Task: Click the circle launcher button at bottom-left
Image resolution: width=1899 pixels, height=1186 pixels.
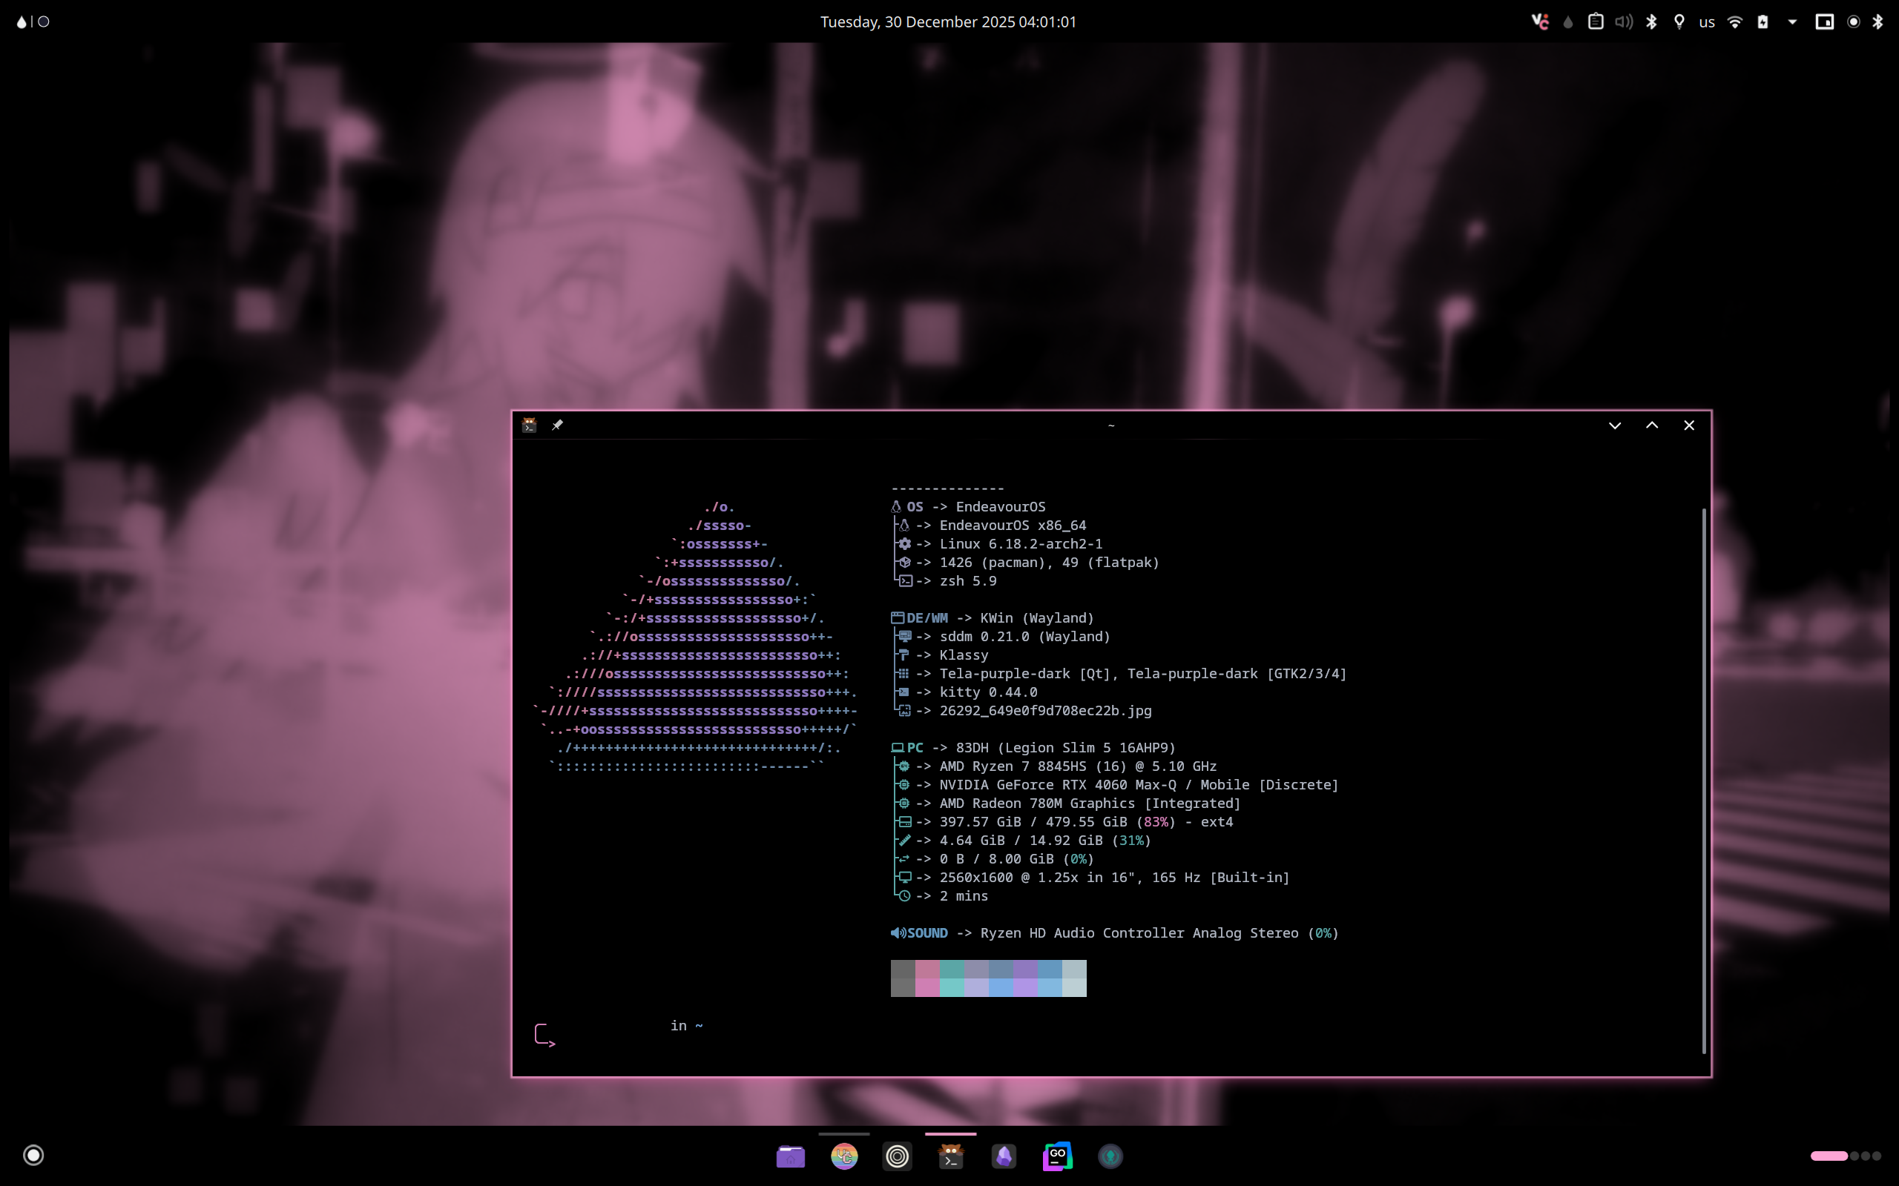Action: (33, 1155)
